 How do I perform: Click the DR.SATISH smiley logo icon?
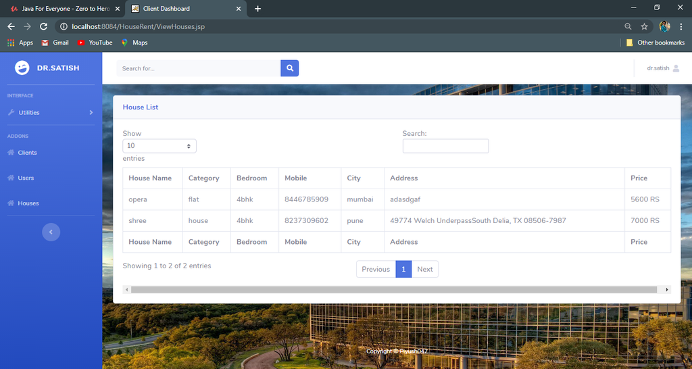pyautogui.click(x=22, y=68)
